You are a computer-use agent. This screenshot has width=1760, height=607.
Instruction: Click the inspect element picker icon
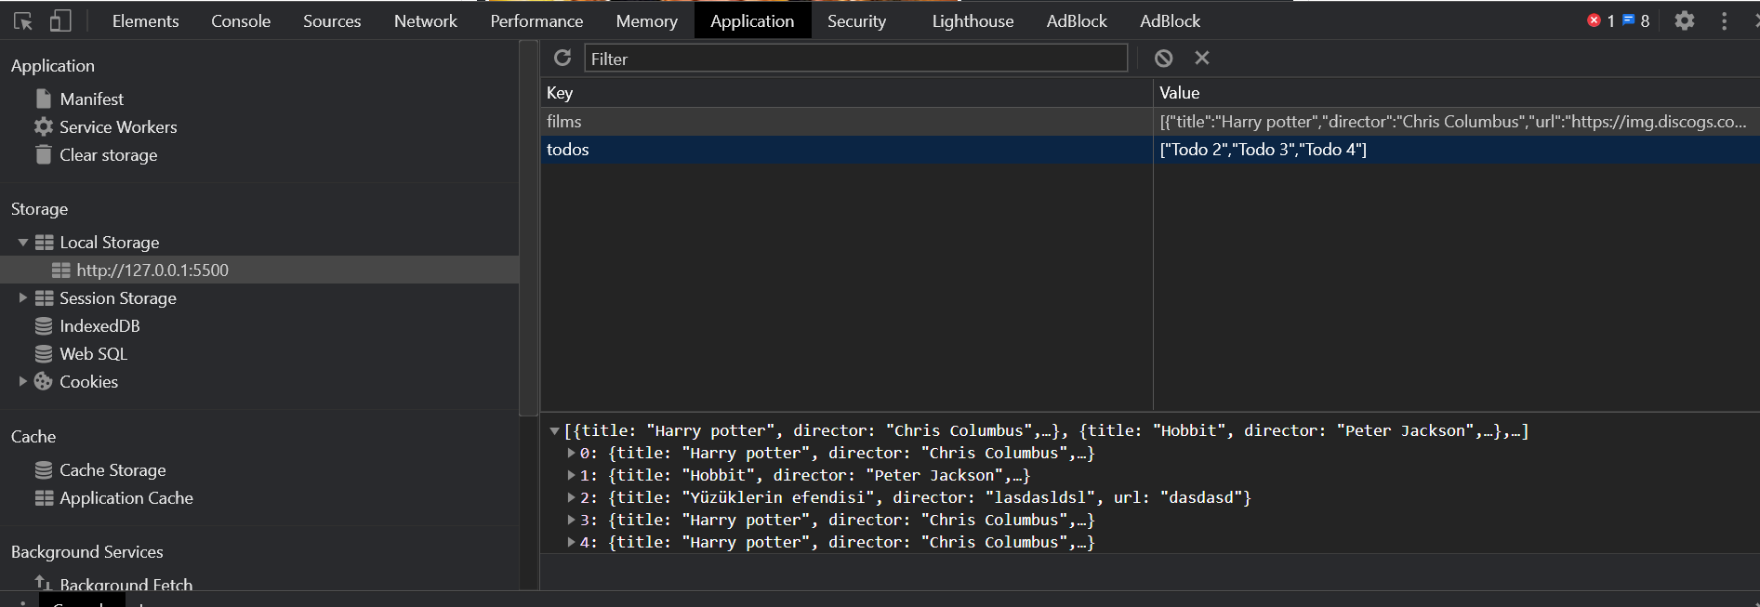[23, 20]
